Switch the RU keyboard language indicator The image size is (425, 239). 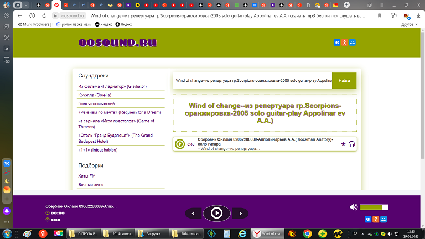(x=355, y=233)
